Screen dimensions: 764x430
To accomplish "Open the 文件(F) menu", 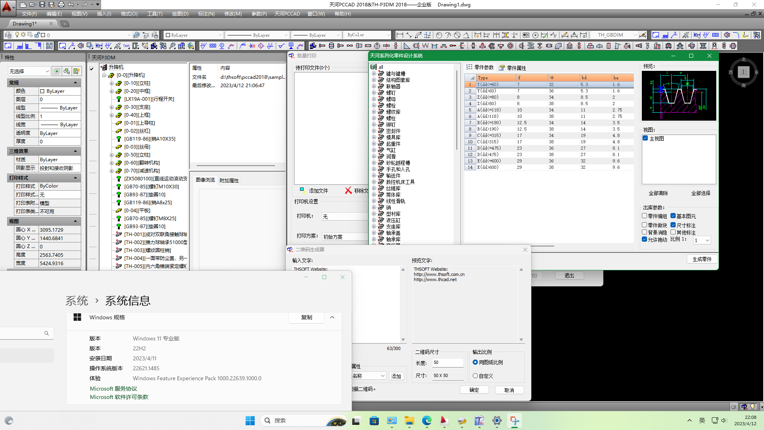I will 29,14.
